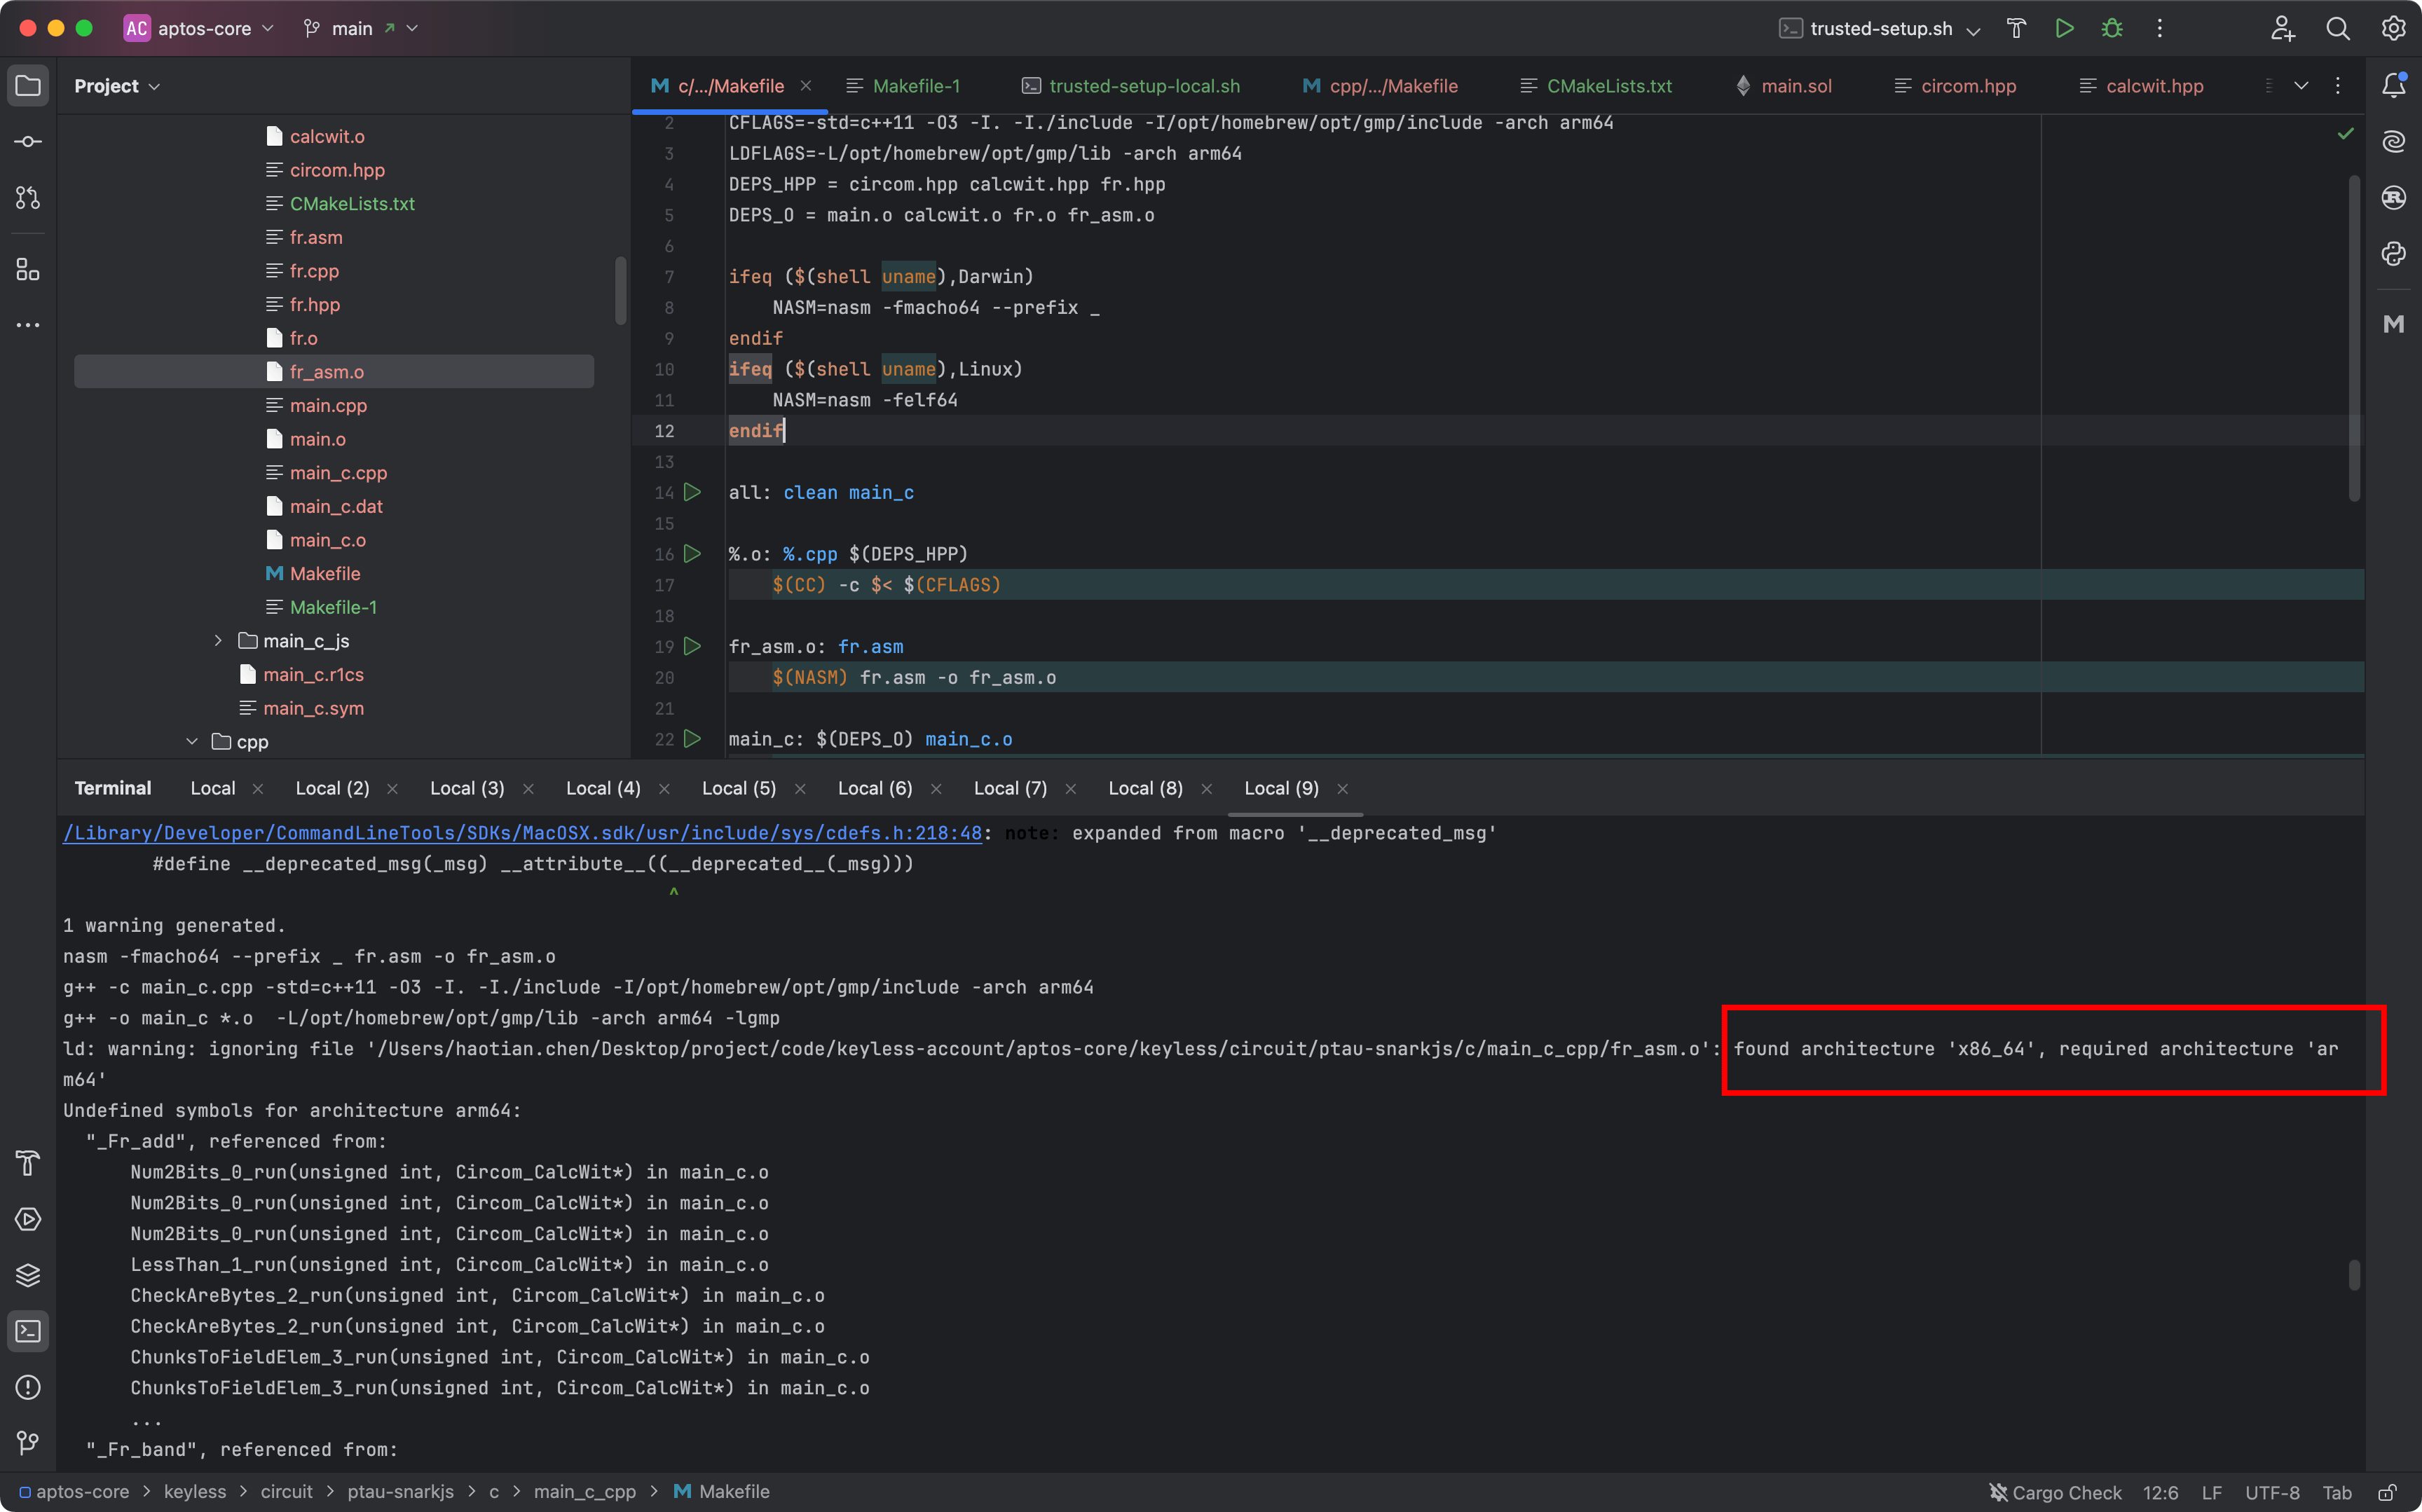
Task: Open the Notifications bell
Action: 2394,86
